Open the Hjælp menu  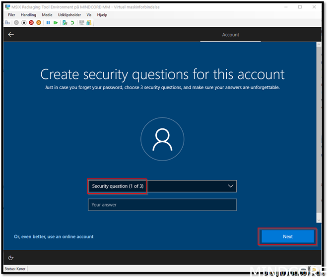(102, 15)
